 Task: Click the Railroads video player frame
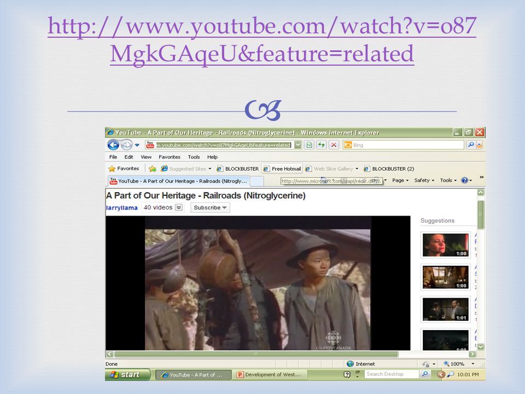258,283
